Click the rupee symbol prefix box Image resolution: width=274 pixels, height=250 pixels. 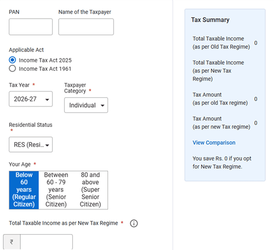12,242
